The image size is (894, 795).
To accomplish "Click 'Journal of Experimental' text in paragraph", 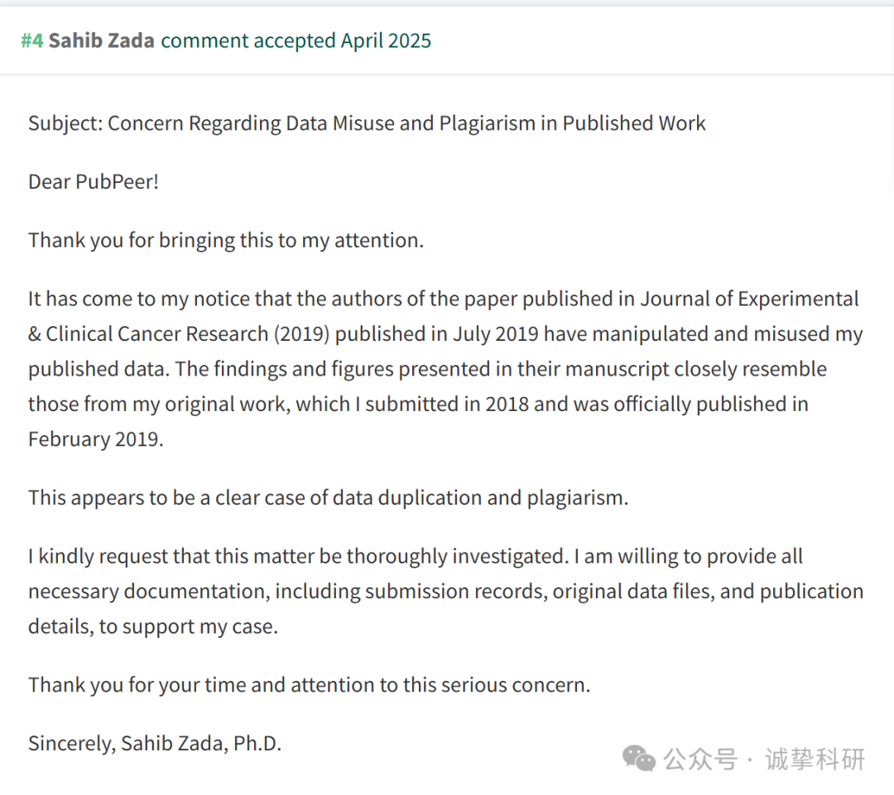I will 749,299.
